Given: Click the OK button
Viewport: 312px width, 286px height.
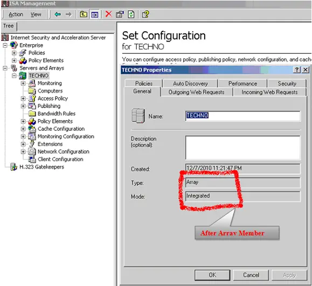Looking at the screenshot, I should tap(212, 275).
